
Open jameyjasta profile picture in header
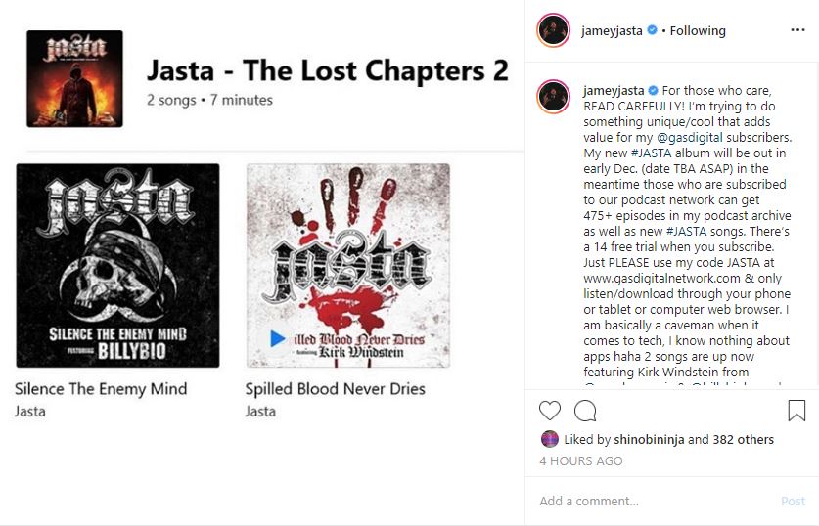(553, 30)
